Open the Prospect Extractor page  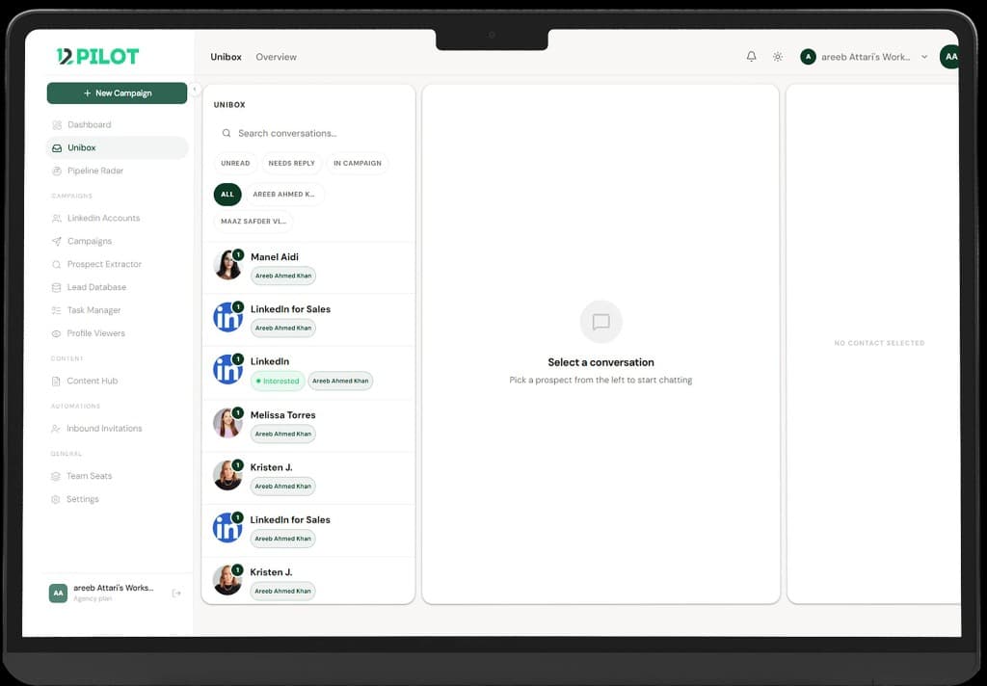[x=117, y=264]
